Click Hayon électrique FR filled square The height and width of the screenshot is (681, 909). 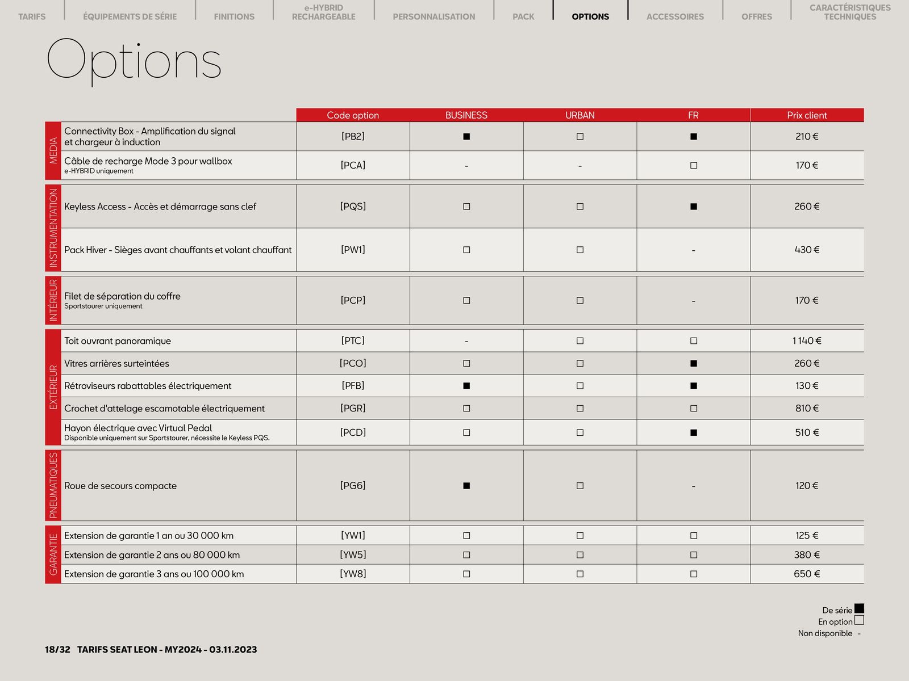694,432
